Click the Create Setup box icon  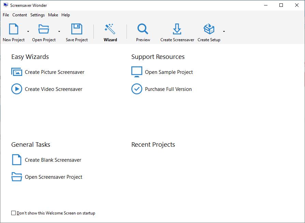(209, 29)
